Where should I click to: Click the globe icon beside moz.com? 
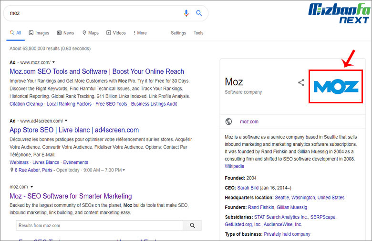point(228,121)
